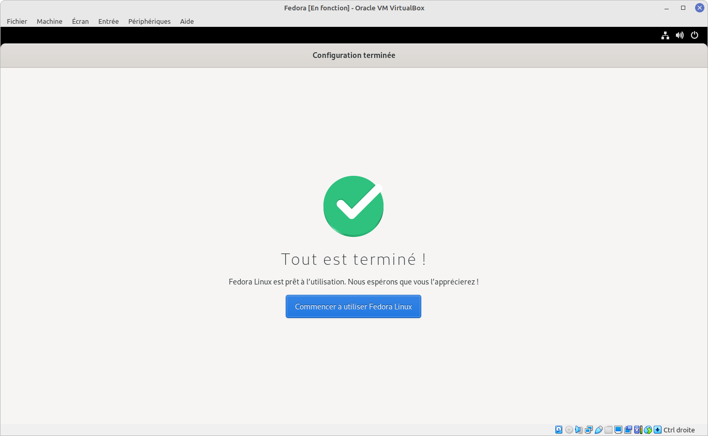The height and width of the screenshot is (436, 708).
Task: Click the mouse integration globe icon
Action: (x=648, y=430)
